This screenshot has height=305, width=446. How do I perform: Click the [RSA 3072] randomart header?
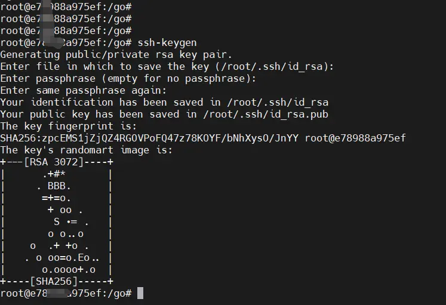pos(57,162)
